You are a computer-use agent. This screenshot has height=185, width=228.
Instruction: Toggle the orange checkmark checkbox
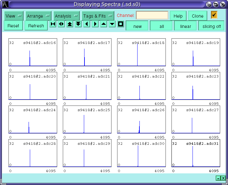click(x=214, y=15)
